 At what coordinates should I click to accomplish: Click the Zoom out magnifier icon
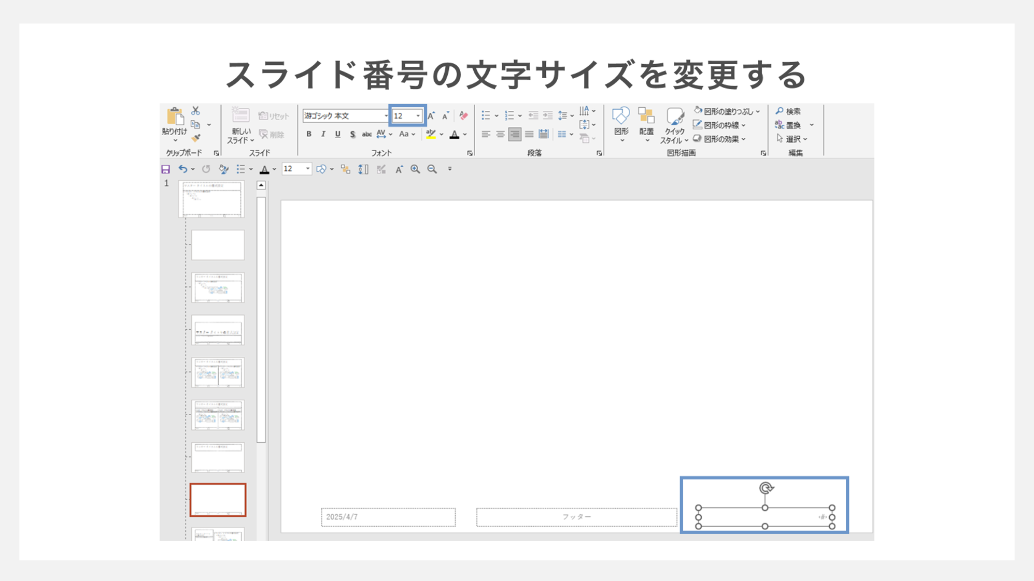tap(432, 169)
